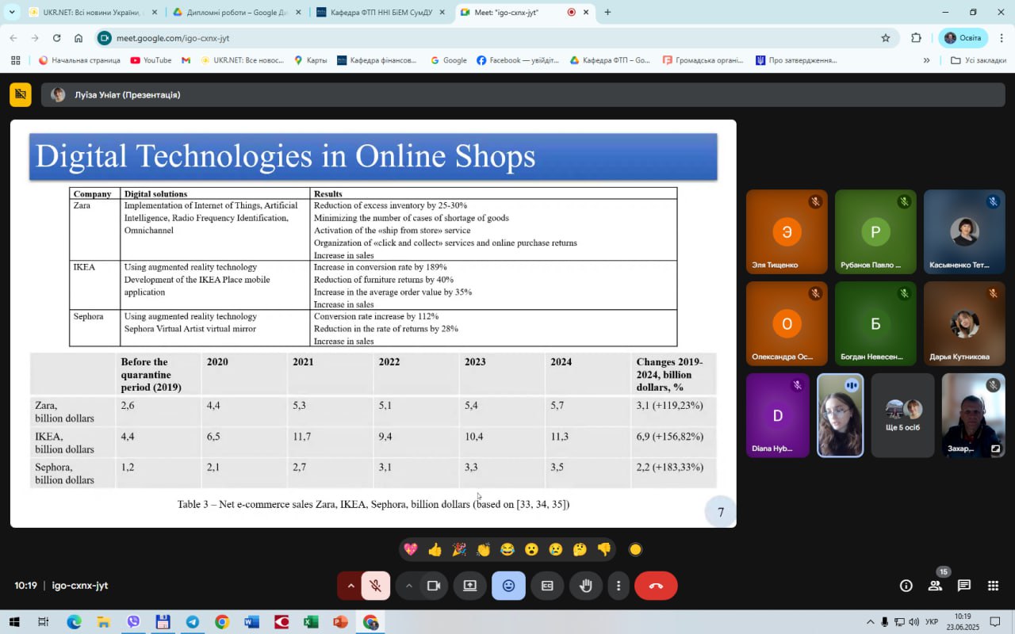The height and width of the screenshot is (634, 1015).
Task: Send thinking face reaction
Action: pos(580,549)
